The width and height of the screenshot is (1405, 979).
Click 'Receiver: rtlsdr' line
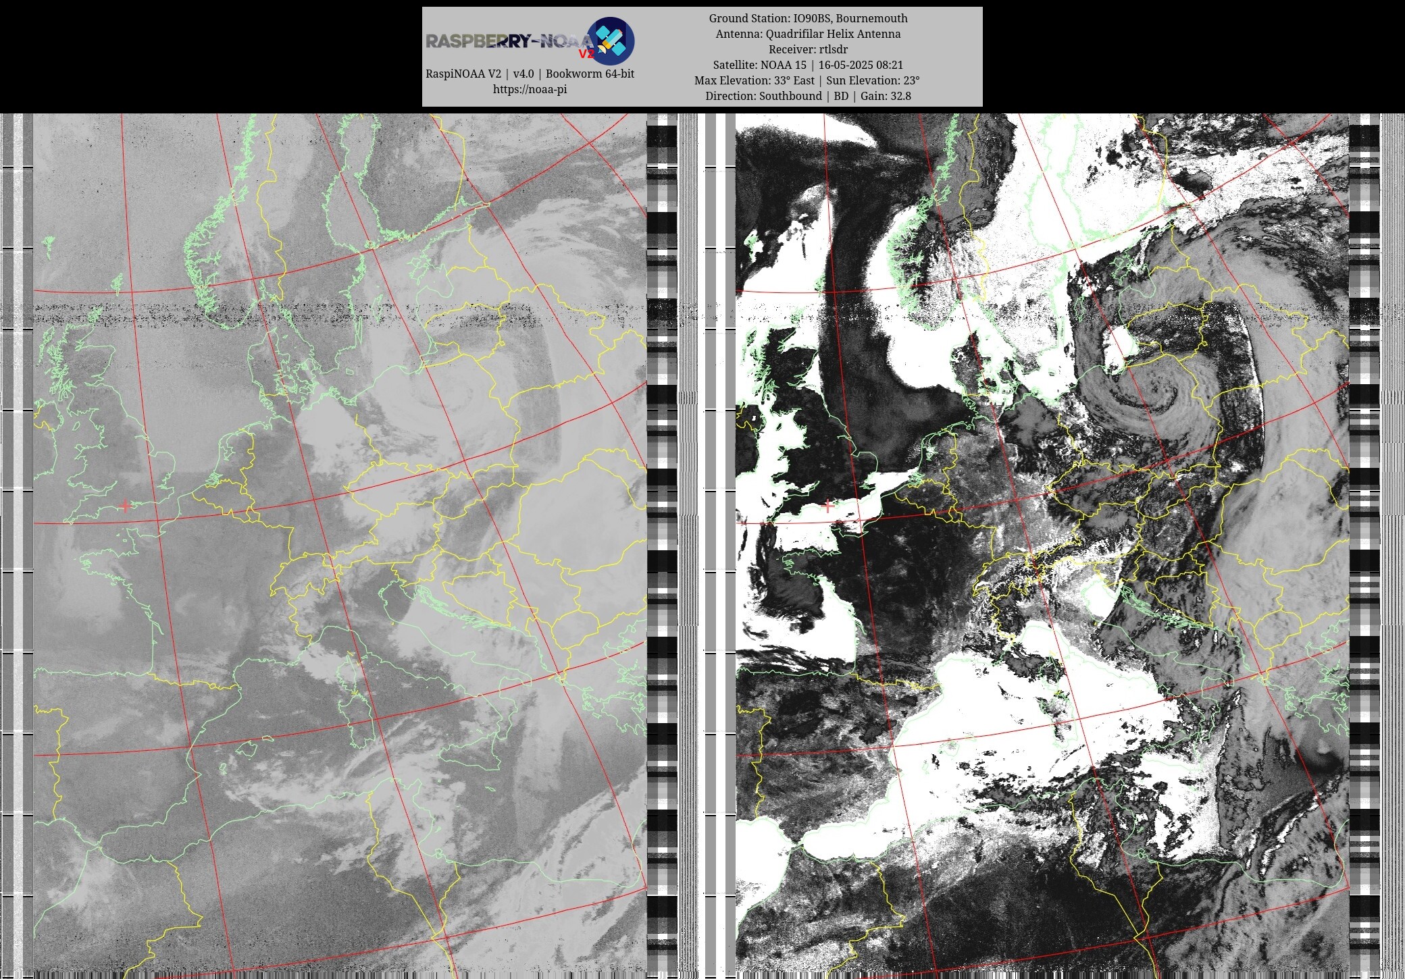coord(808,49)
